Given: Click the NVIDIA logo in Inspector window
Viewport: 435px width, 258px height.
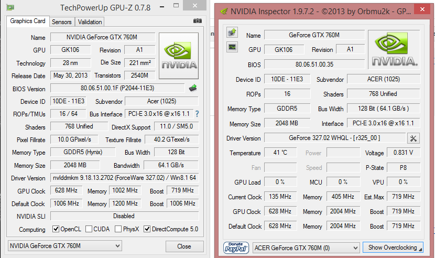Looking at the screenshot, I should click(x=394, y=49).
